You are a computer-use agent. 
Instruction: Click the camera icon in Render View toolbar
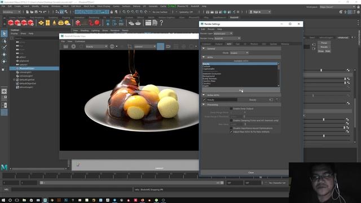coord(168,46)
